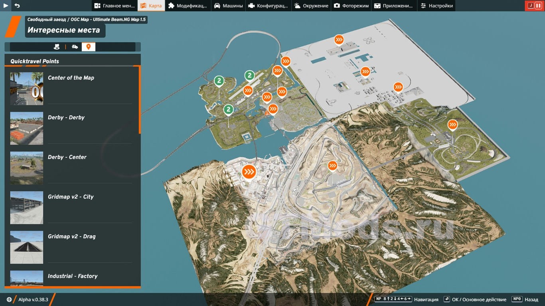Open Настройки in the top bar
545x306 pixels.
(436, 6)
